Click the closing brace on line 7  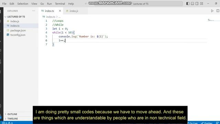pyautogui.click(x=53, y=44)
